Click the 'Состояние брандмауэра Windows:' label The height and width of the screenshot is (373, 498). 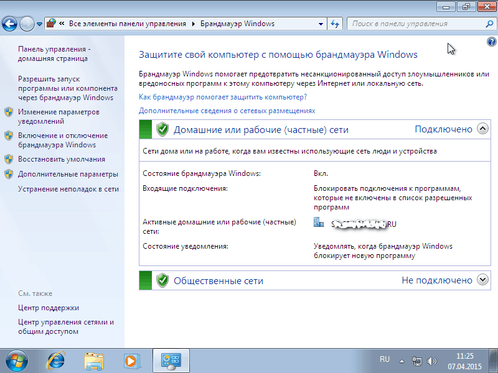(202, 173)
